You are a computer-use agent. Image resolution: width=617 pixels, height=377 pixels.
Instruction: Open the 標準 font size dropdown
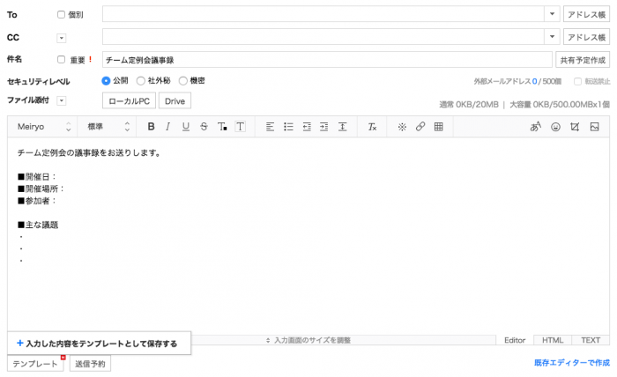coord(108,127)
